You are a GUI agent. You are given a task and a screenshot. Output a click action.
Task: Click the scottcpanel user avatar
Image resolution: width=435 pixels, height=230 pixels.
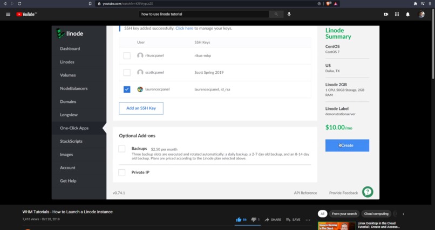[x=140, y=72]
